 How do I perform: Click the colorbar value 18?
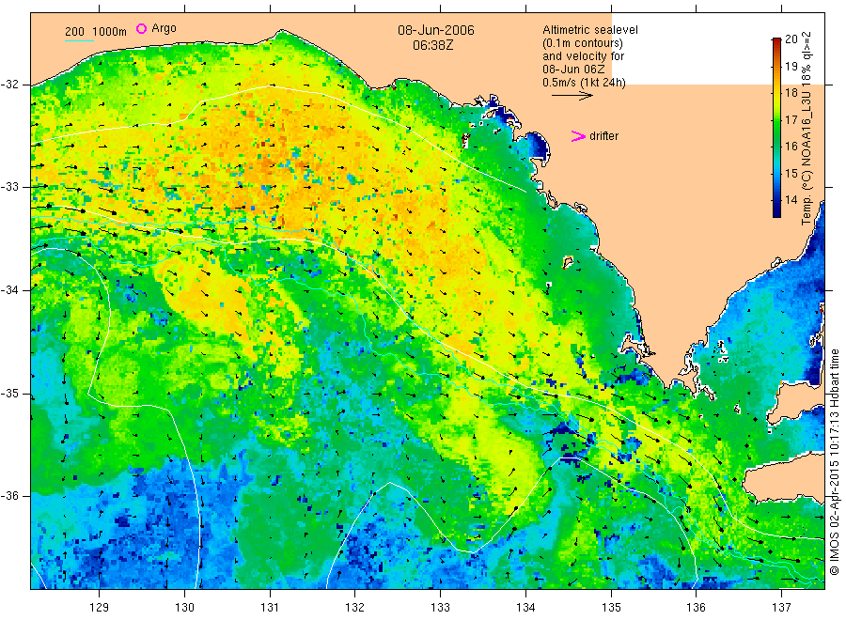coord(791,93)
